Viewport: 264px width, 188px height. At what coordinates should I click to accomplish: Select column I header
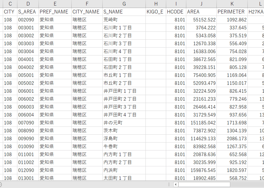(176, 4)
